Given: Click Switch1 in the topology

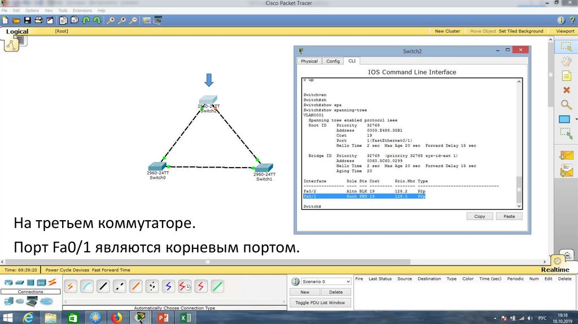Looking at the screenshot, I should click(x=264, y=168).
